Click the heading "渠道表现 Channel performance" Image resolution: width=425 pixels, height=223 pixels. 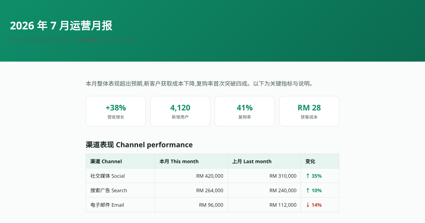tap(139, 145)
